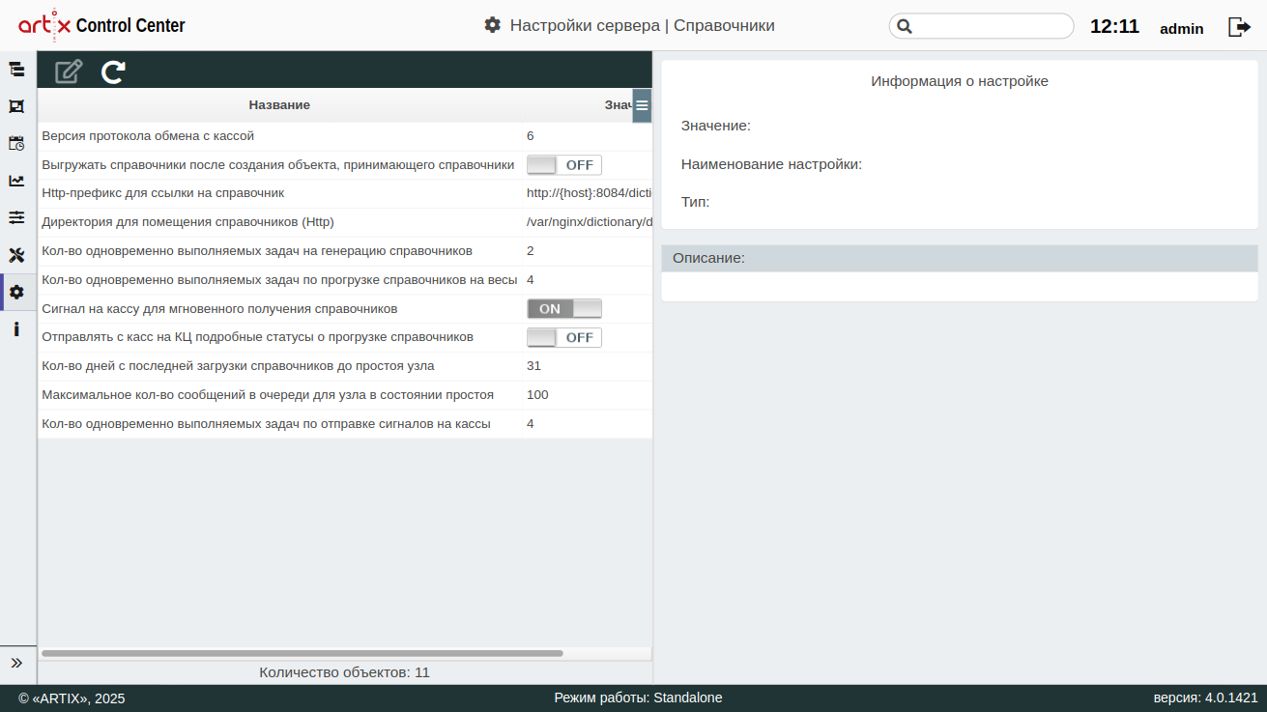
Task: Toggle 'Выгружать справочники после создания объекта' switch
Action: 563,165
